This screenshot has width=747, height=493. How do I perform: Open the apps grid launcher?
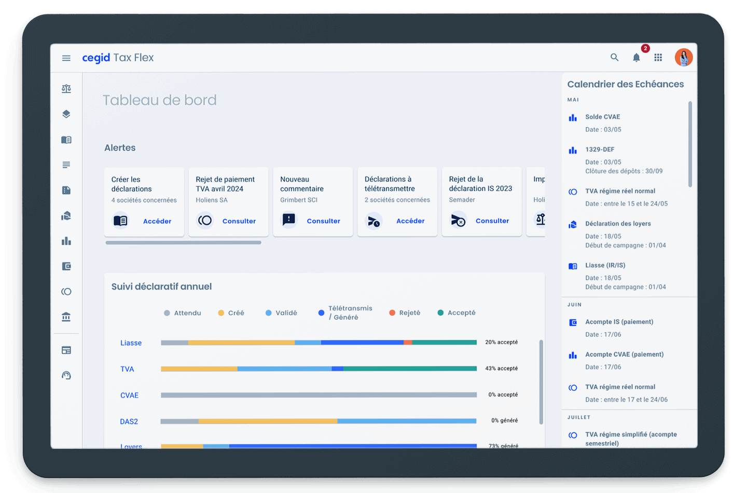pyautogui.click(x=658, y=58)
